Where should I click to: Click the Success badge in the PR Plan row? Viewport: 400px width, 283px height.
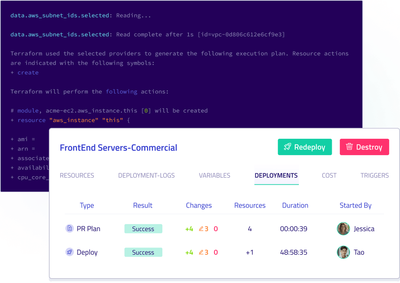(143, 229)
